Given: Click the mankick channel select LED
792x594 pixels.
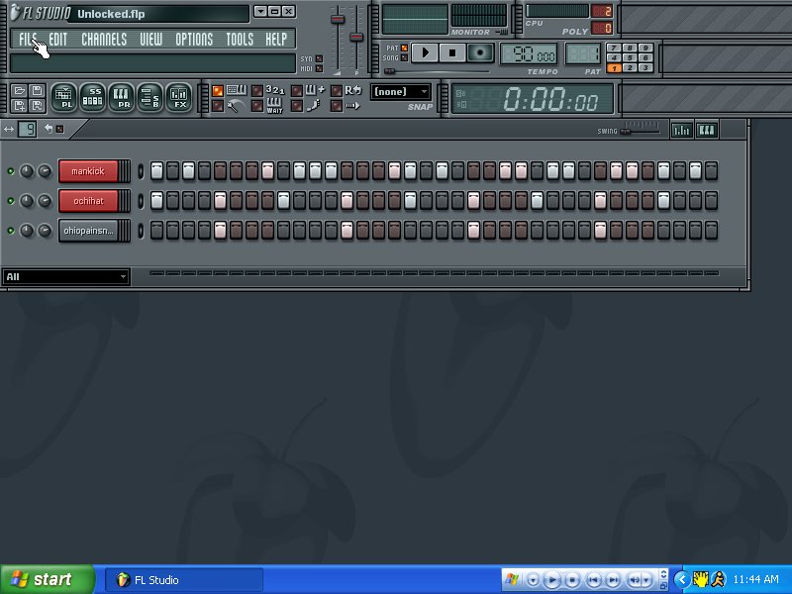Looking at the screenshot, I should point(141,171).
